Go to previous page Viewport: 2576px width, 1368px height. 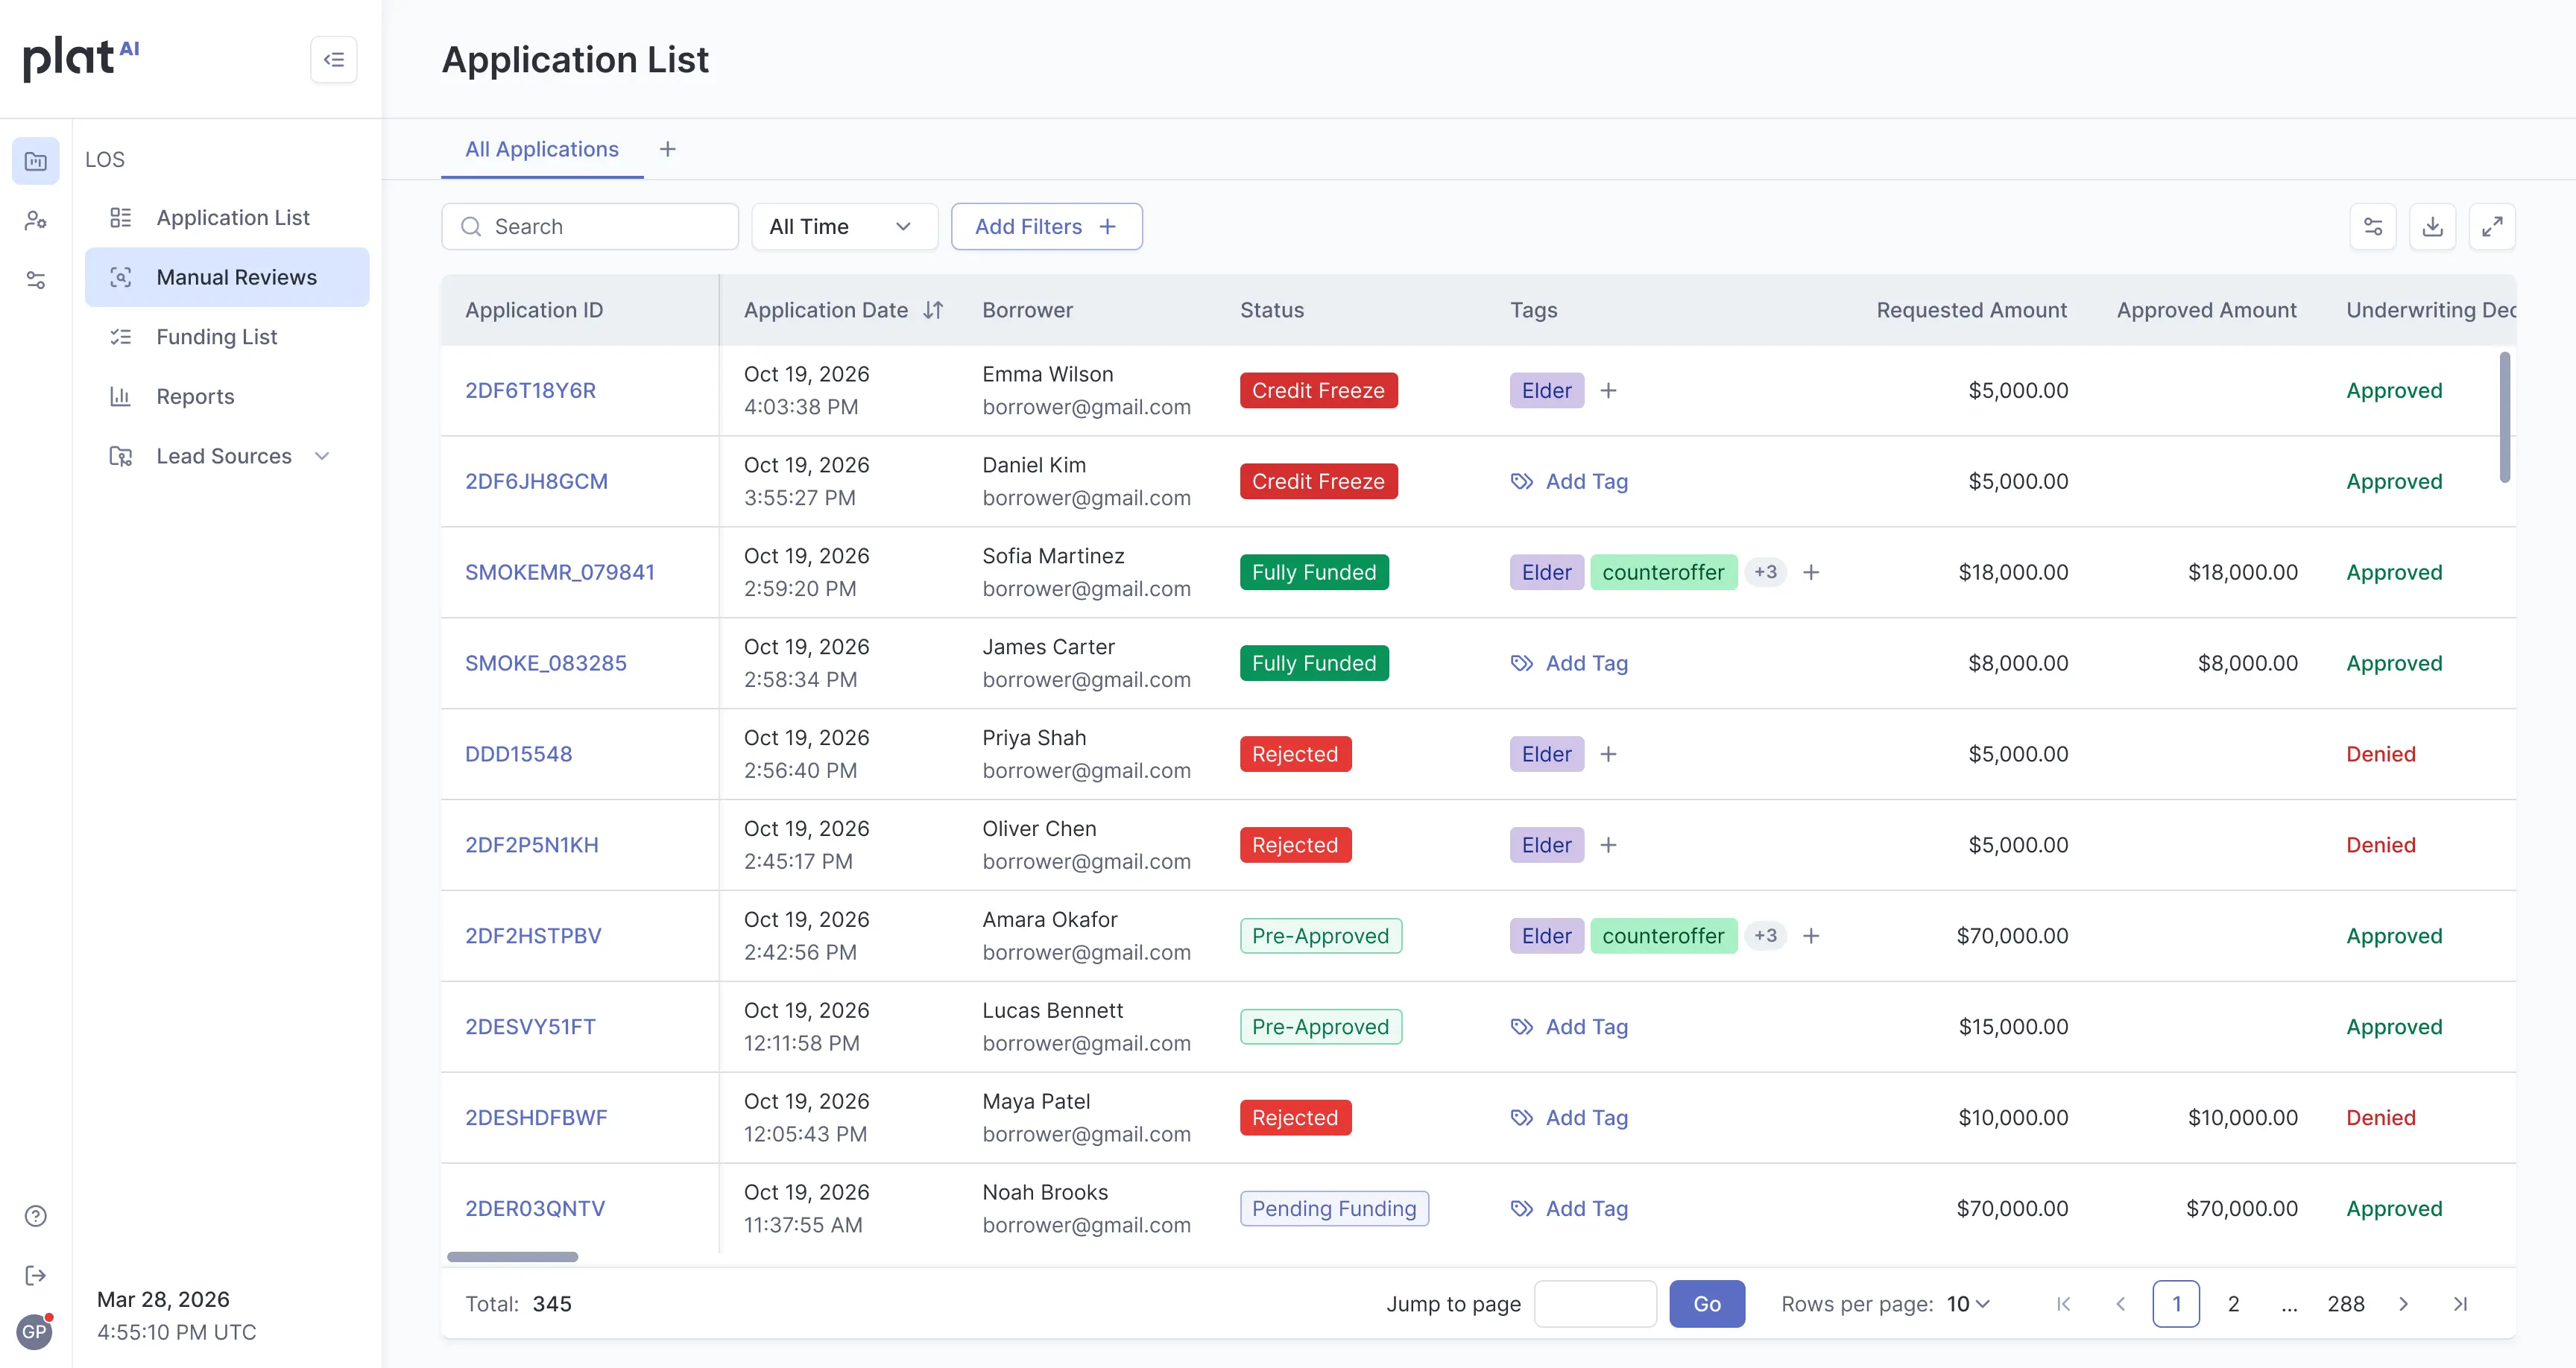[2120, 1304]
